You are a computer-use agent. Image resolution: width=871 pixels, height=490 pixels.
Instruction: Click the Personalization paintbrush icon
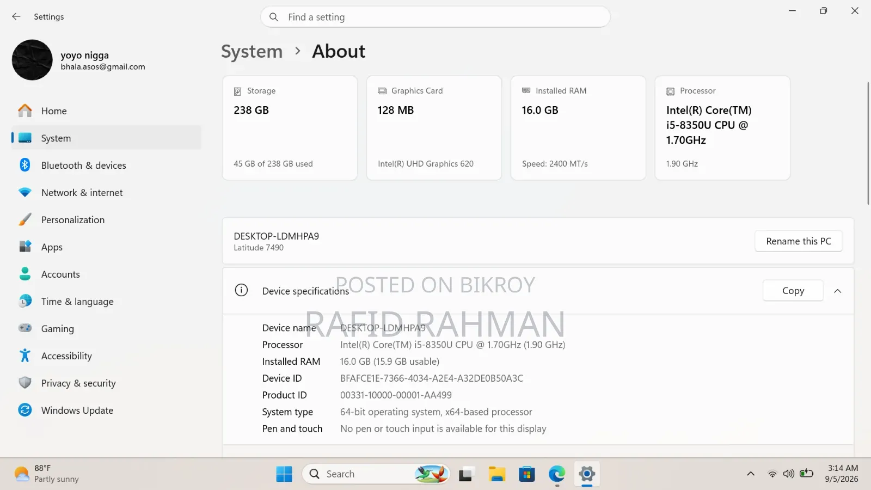pyautogui.click(x=25, y=219)
